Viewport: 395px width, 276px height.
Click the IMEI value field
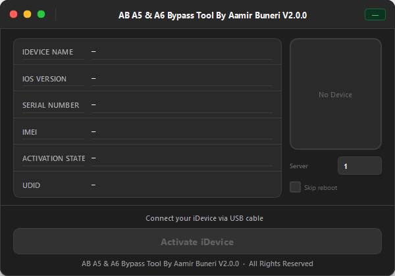[x=182, y=132]
